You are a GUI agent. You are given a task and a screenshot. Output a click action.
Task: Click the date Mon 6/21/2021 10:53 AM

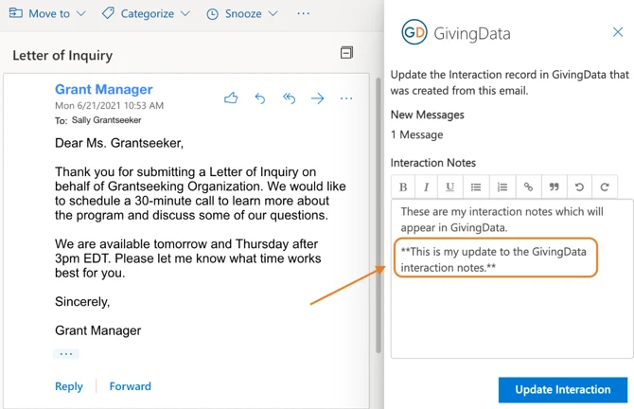pos(109,106)
